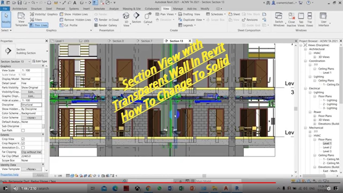
Task: Toggle the Thin Lines button
Action: click(39, 25)
